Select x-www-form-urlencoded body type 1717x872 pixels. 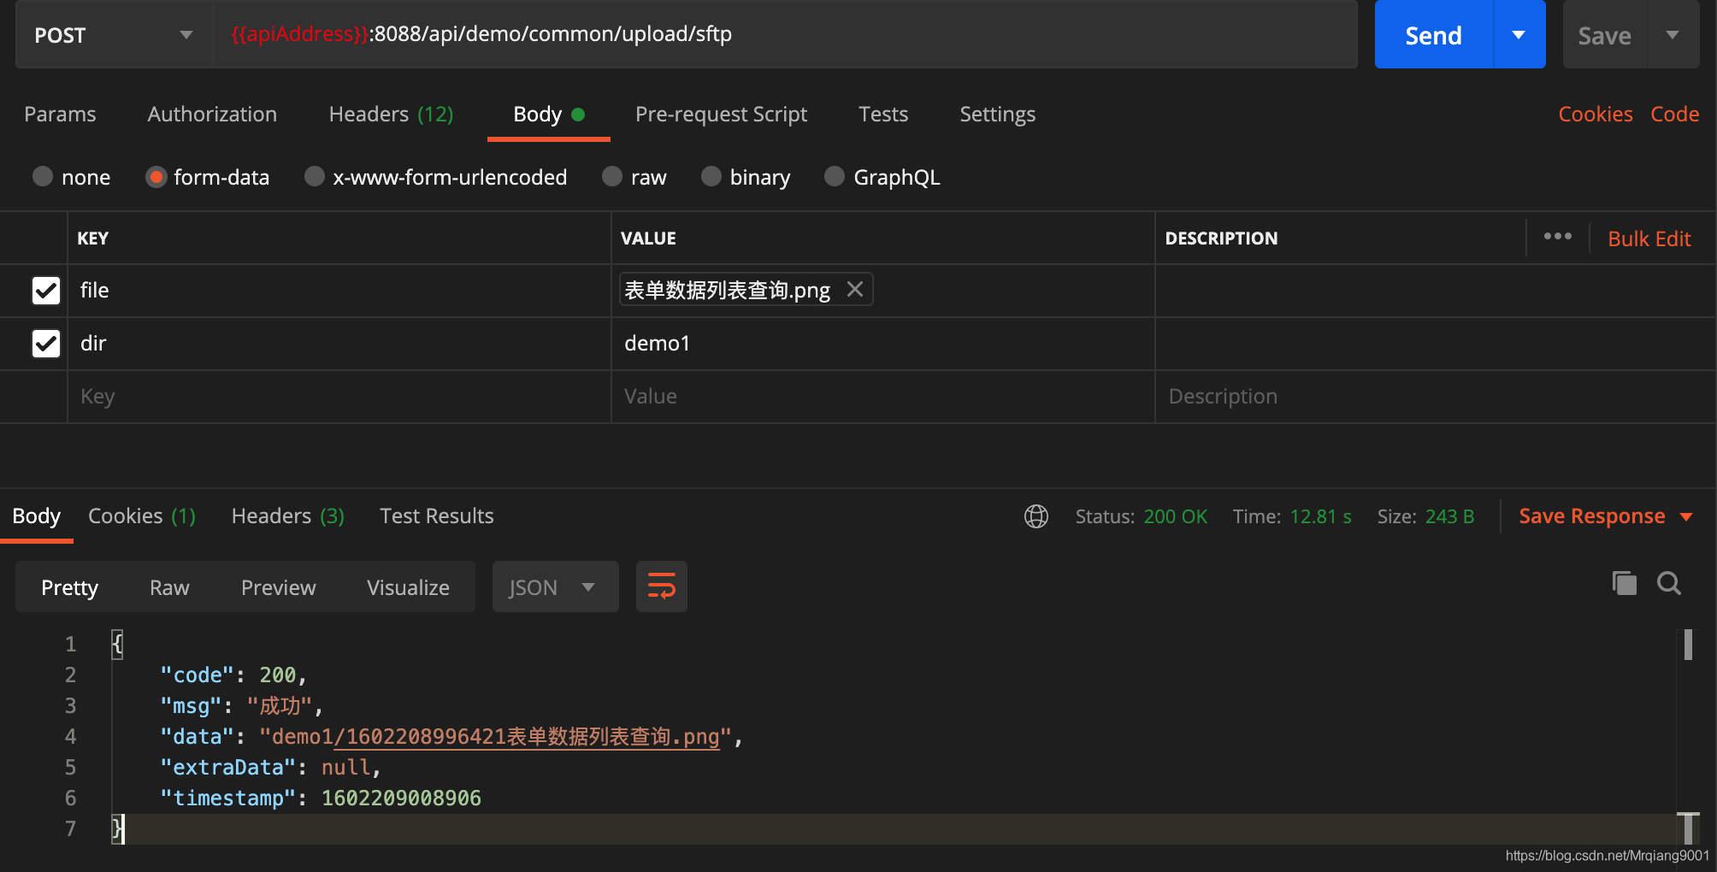tap(315, 176)
